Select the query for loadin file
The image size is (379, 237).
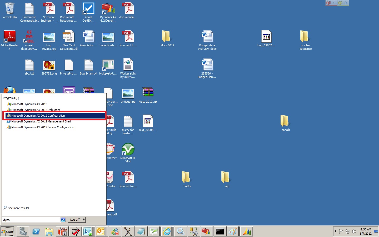pos(128,125)
